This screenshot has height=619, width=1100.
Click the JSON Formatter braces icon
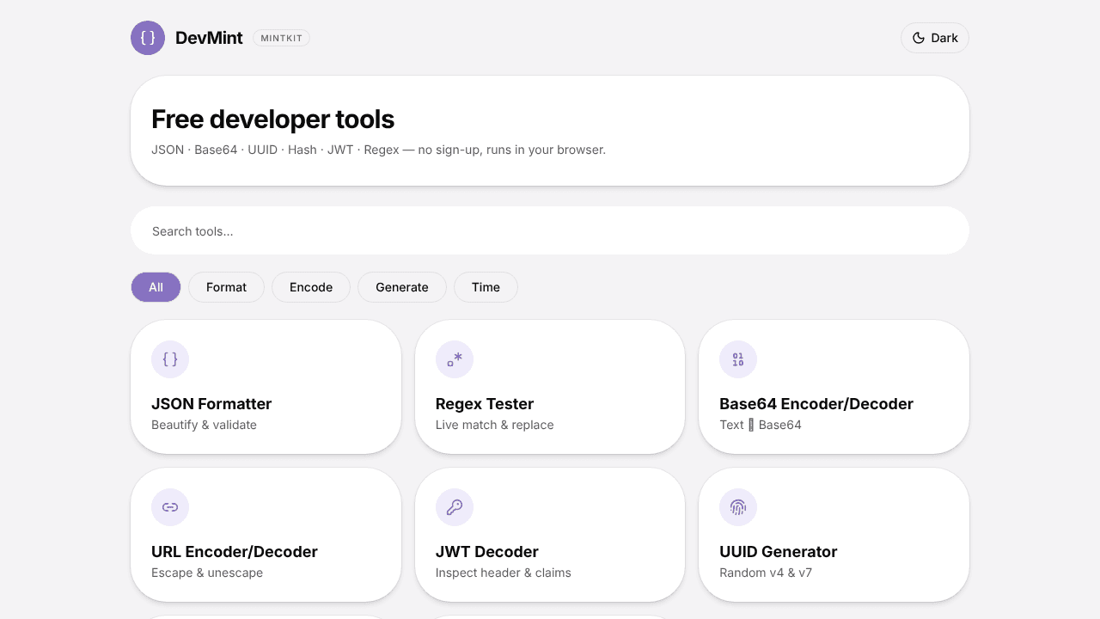pos(170,359)
